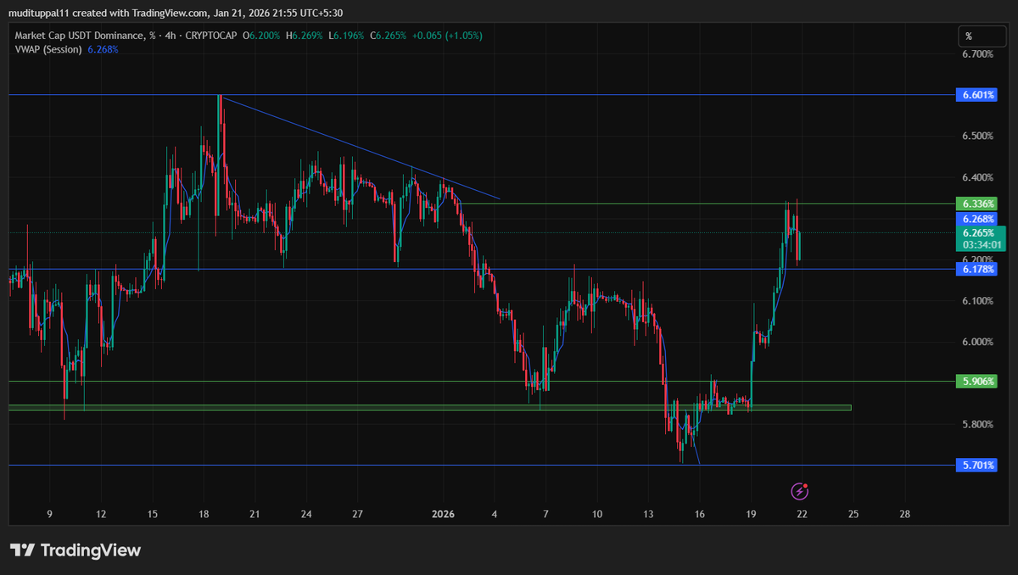This screenshot has height=575, width=1018.
Task: Click the date label 18 on time axis
Action: (204, 514)
